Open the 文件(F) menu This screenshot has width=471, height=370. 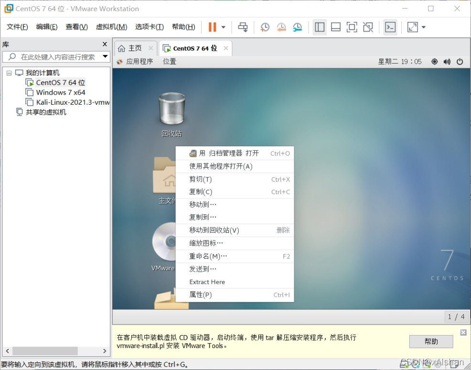(17, 27)
